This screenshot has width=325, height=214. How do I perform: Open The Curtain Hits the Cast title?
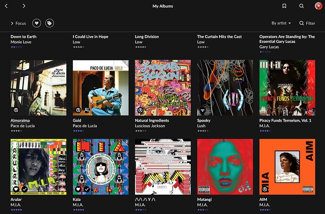click(219, 37)
